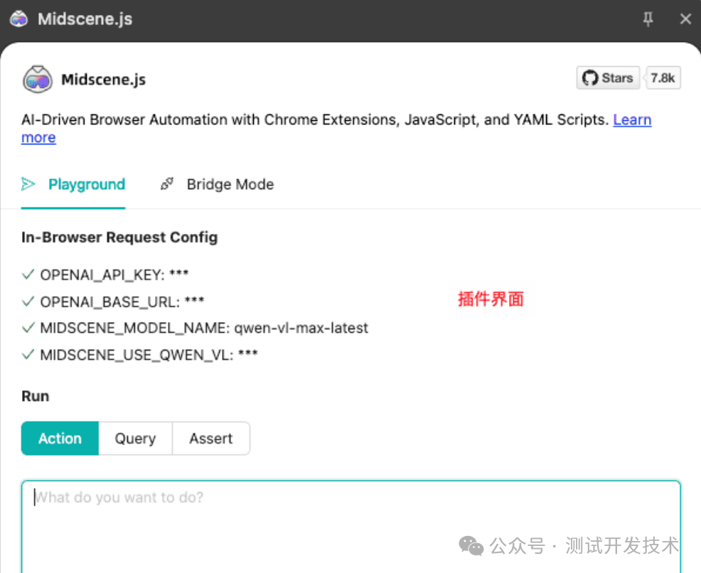Click the Midscene.js robot logo in the panel header
Viewport: 701px width, 573px height.
(x=37, y=79)
